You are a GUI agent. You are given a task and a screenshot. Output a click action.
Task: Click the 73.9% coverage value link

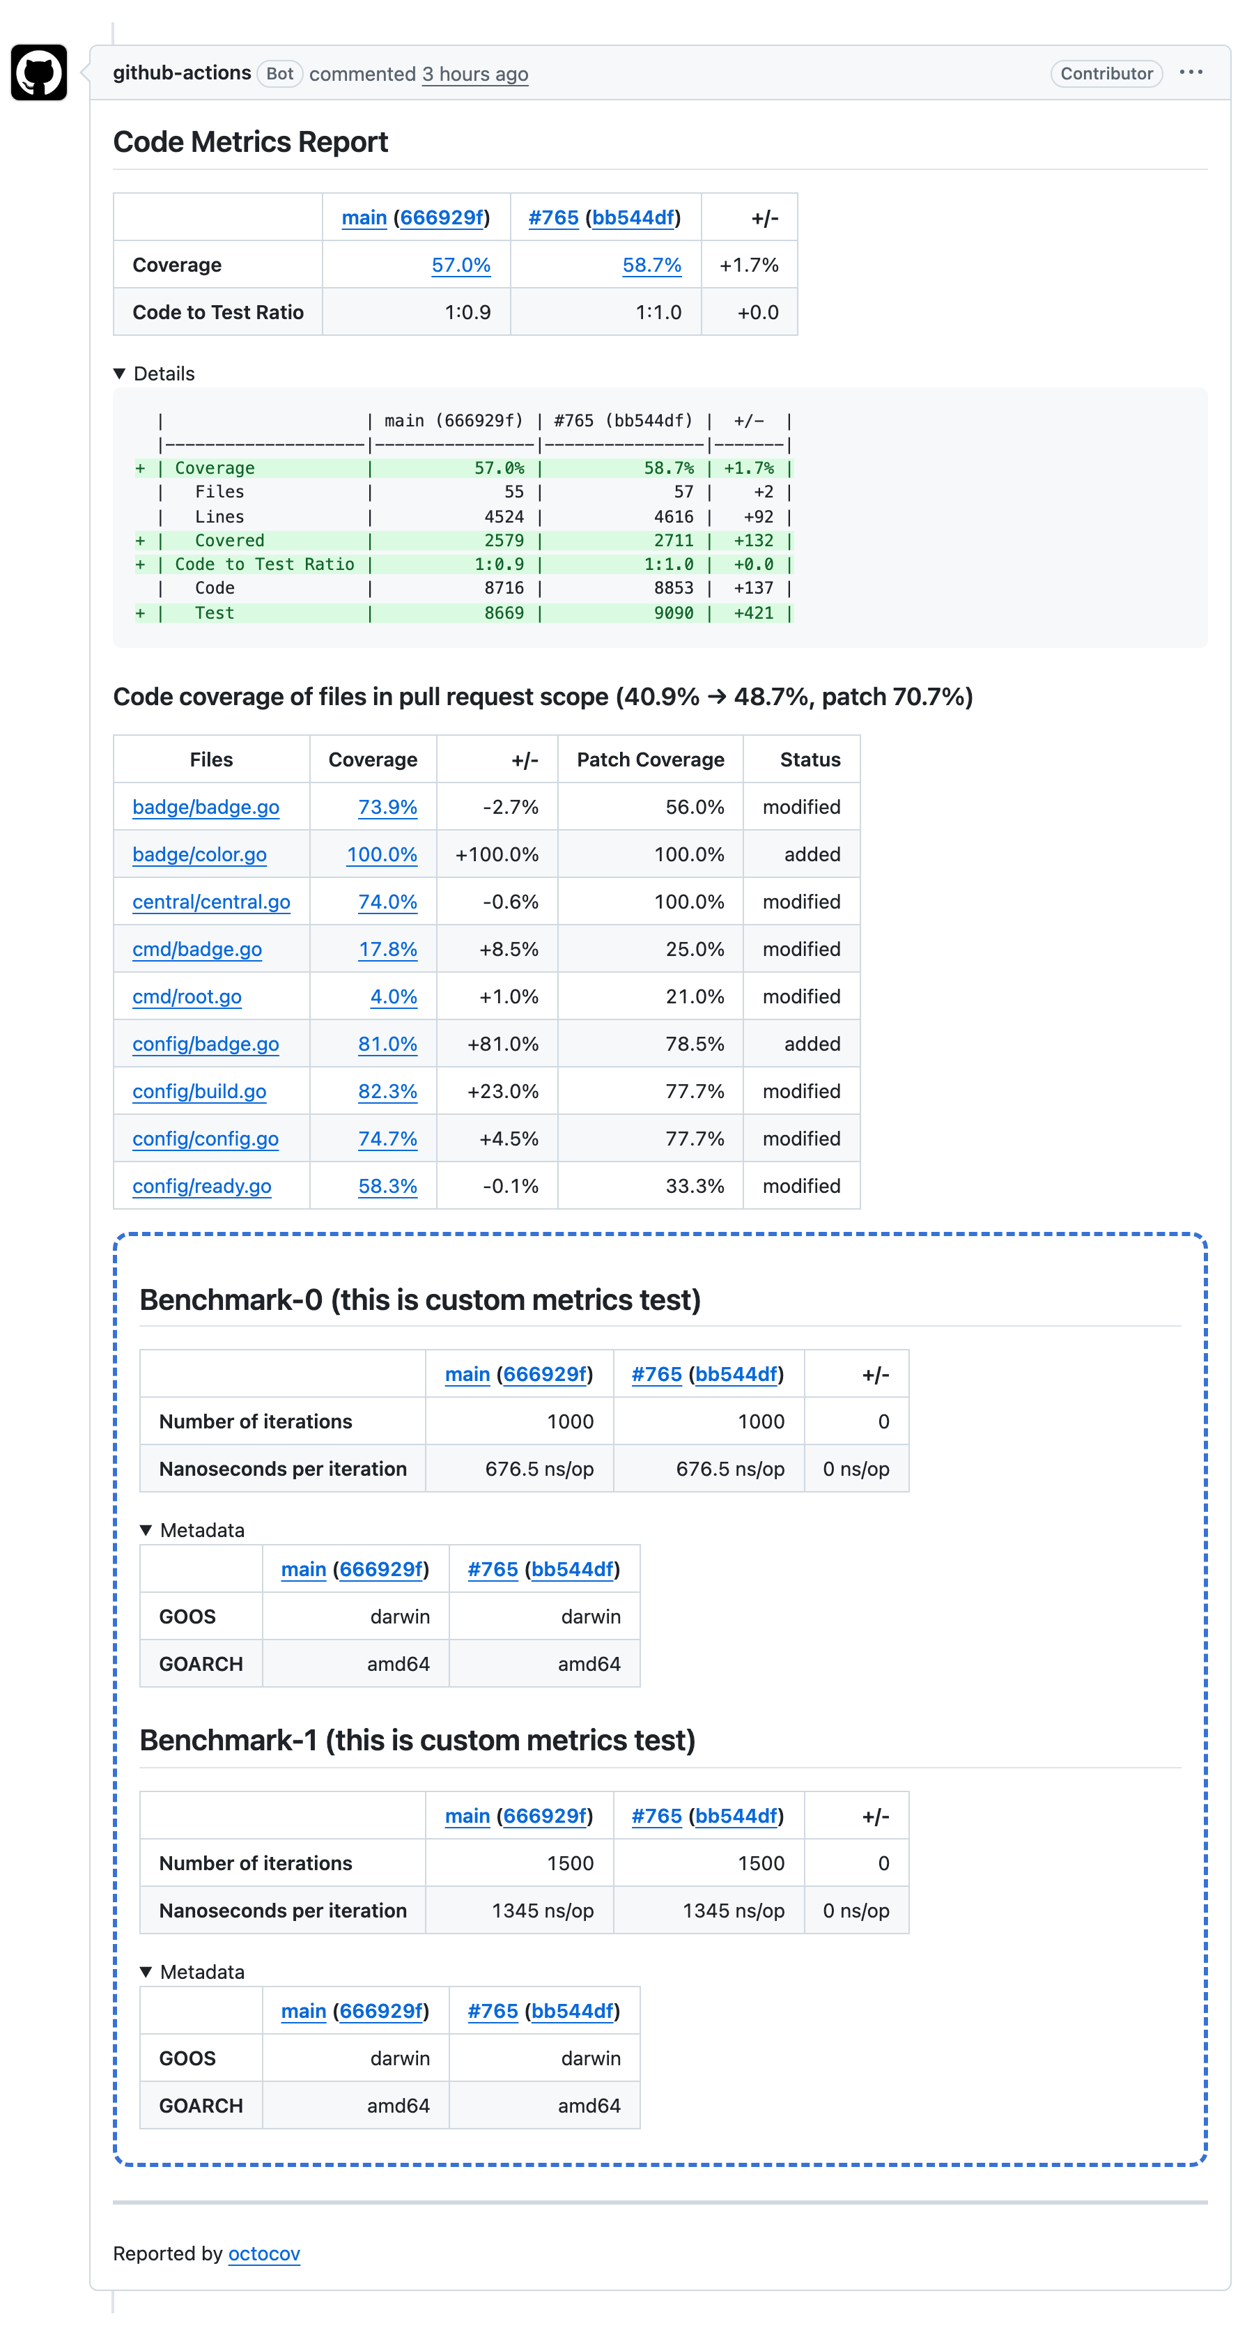click(x=387, y=808)
